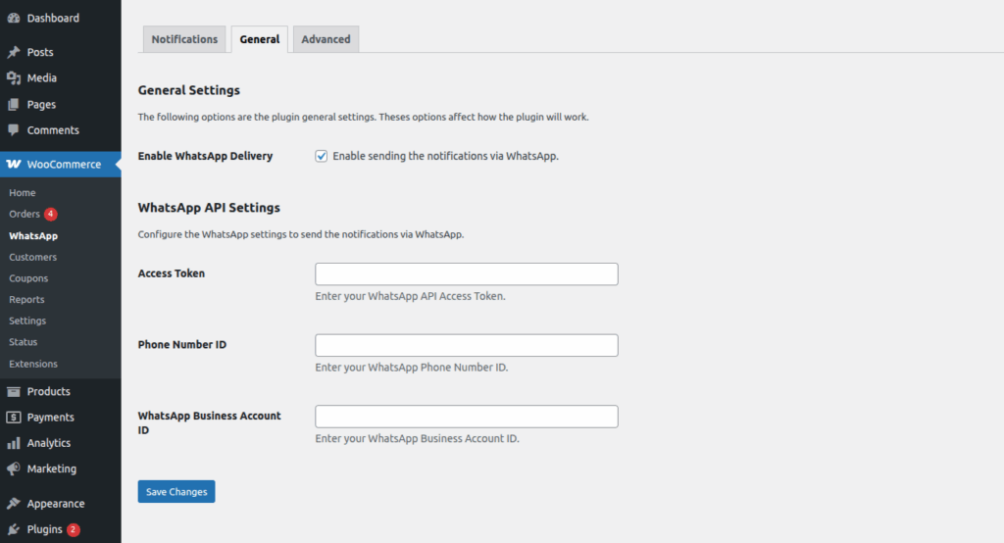This screenshot has width=1004, height=543.
Task: Open the Status submenu link
Action: 24,342
